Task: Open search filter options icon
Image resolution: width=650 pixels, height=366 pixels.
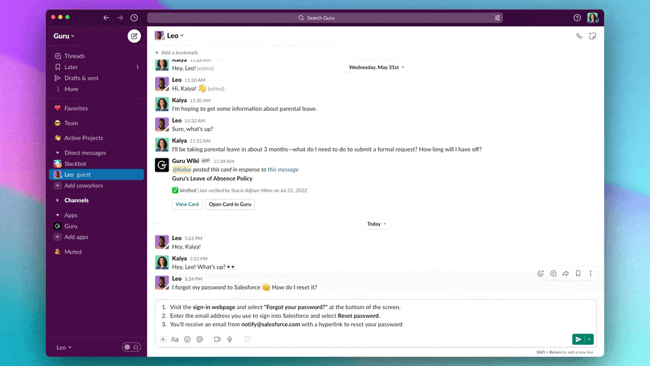Action: (x=497, y=18)
